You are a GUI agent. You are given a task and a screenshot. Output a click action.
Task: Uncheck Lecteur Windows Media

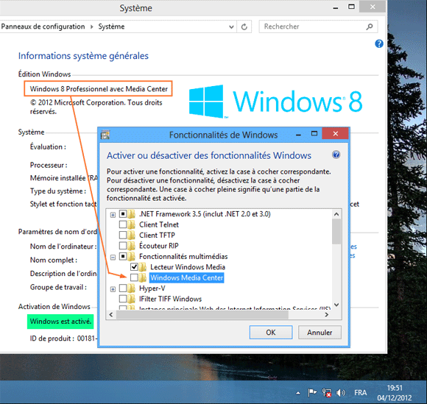(134, 267)
